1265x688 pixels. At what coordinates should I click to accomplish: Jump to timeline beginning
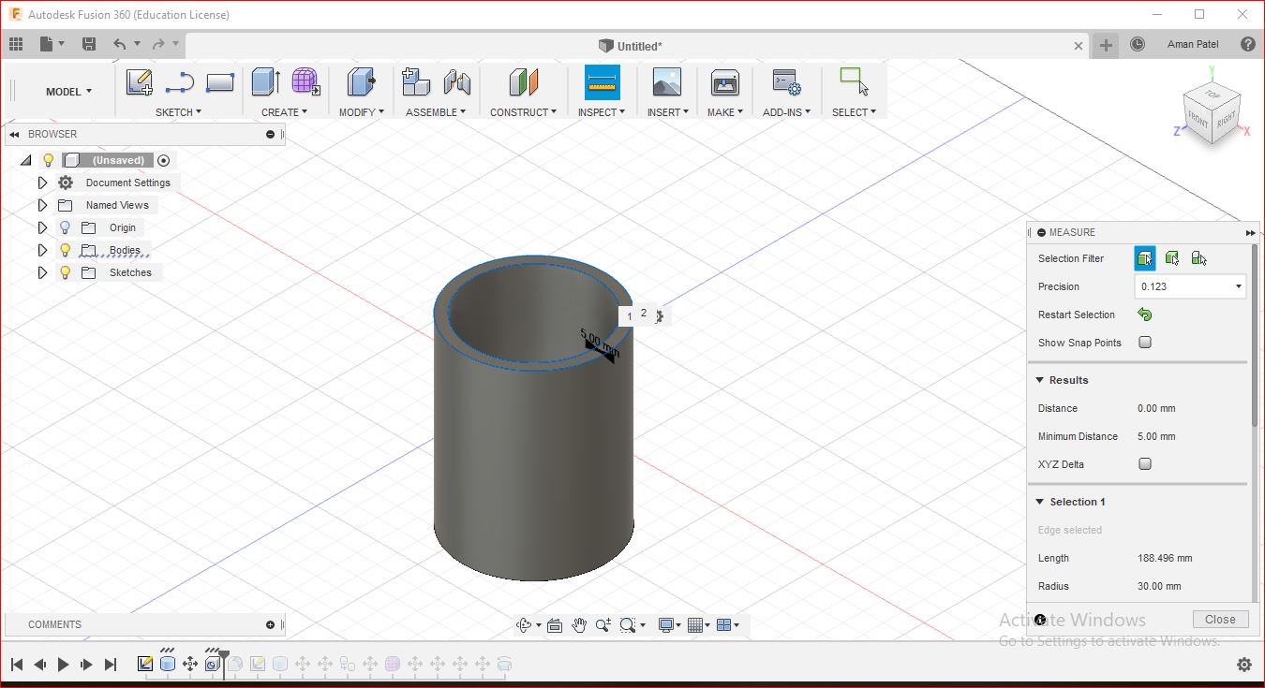tap(16, 665)
